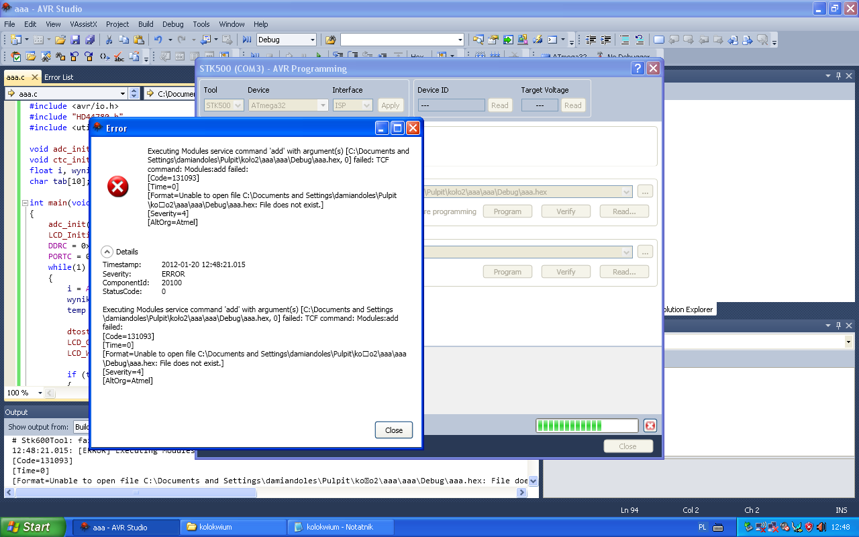Click the blue rectangle bookmark toolbar icon
The width and height of the screenshot is (859, 537).
pos(659,40)
